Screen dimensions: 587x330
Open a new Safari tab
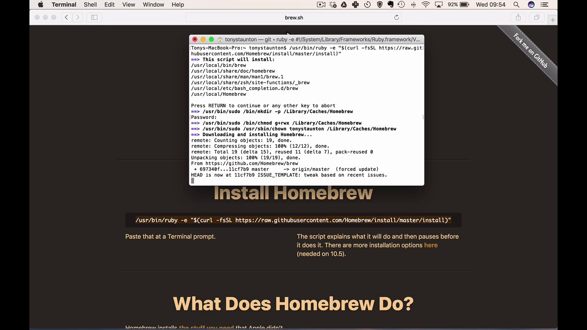coord(553,20)
